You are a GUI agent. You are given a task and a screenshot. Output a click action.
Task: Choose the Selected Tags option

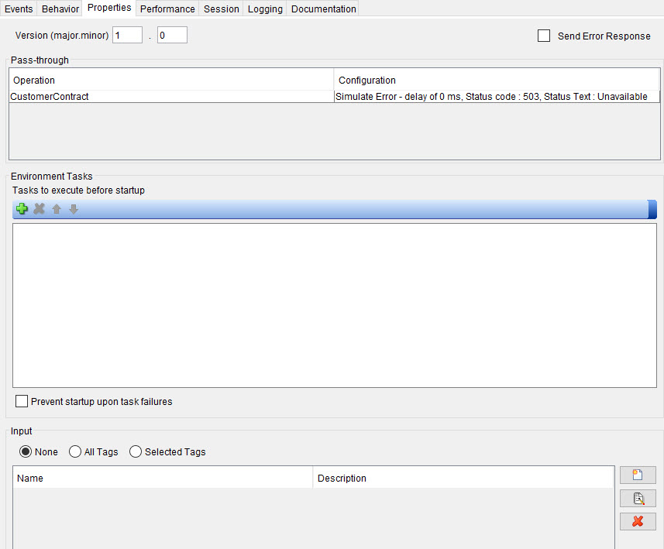[136, 451]
